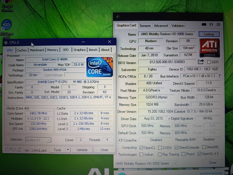This screenshot has height=175, width=233.
Task: Open Google Chrome desktop shortcut
Action: pyautogui.click(x=7, y=6)
